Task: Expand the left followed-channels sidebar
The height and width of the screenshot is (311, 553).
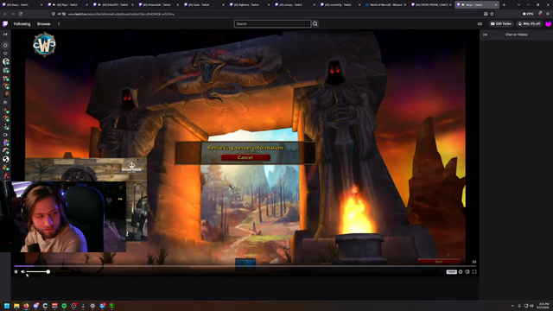Action: [5, 35]
